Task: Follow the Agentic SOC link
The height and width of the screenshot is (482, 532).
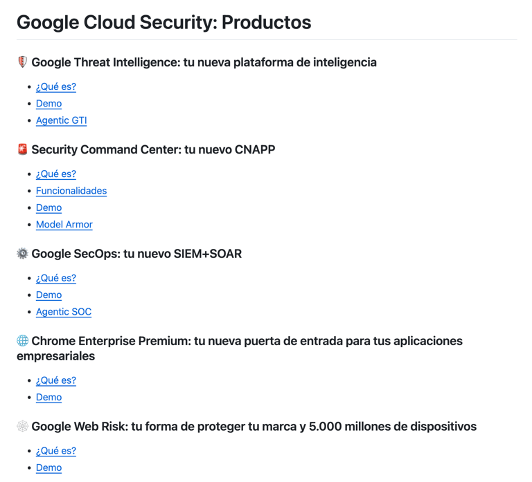Action: click(63, 312)
